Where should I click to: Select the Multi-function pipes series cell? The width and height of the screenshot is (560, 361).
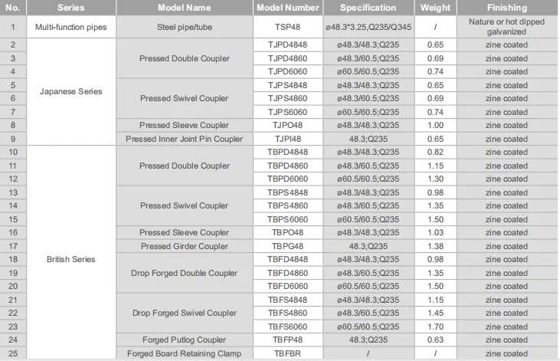coord(71,27)
